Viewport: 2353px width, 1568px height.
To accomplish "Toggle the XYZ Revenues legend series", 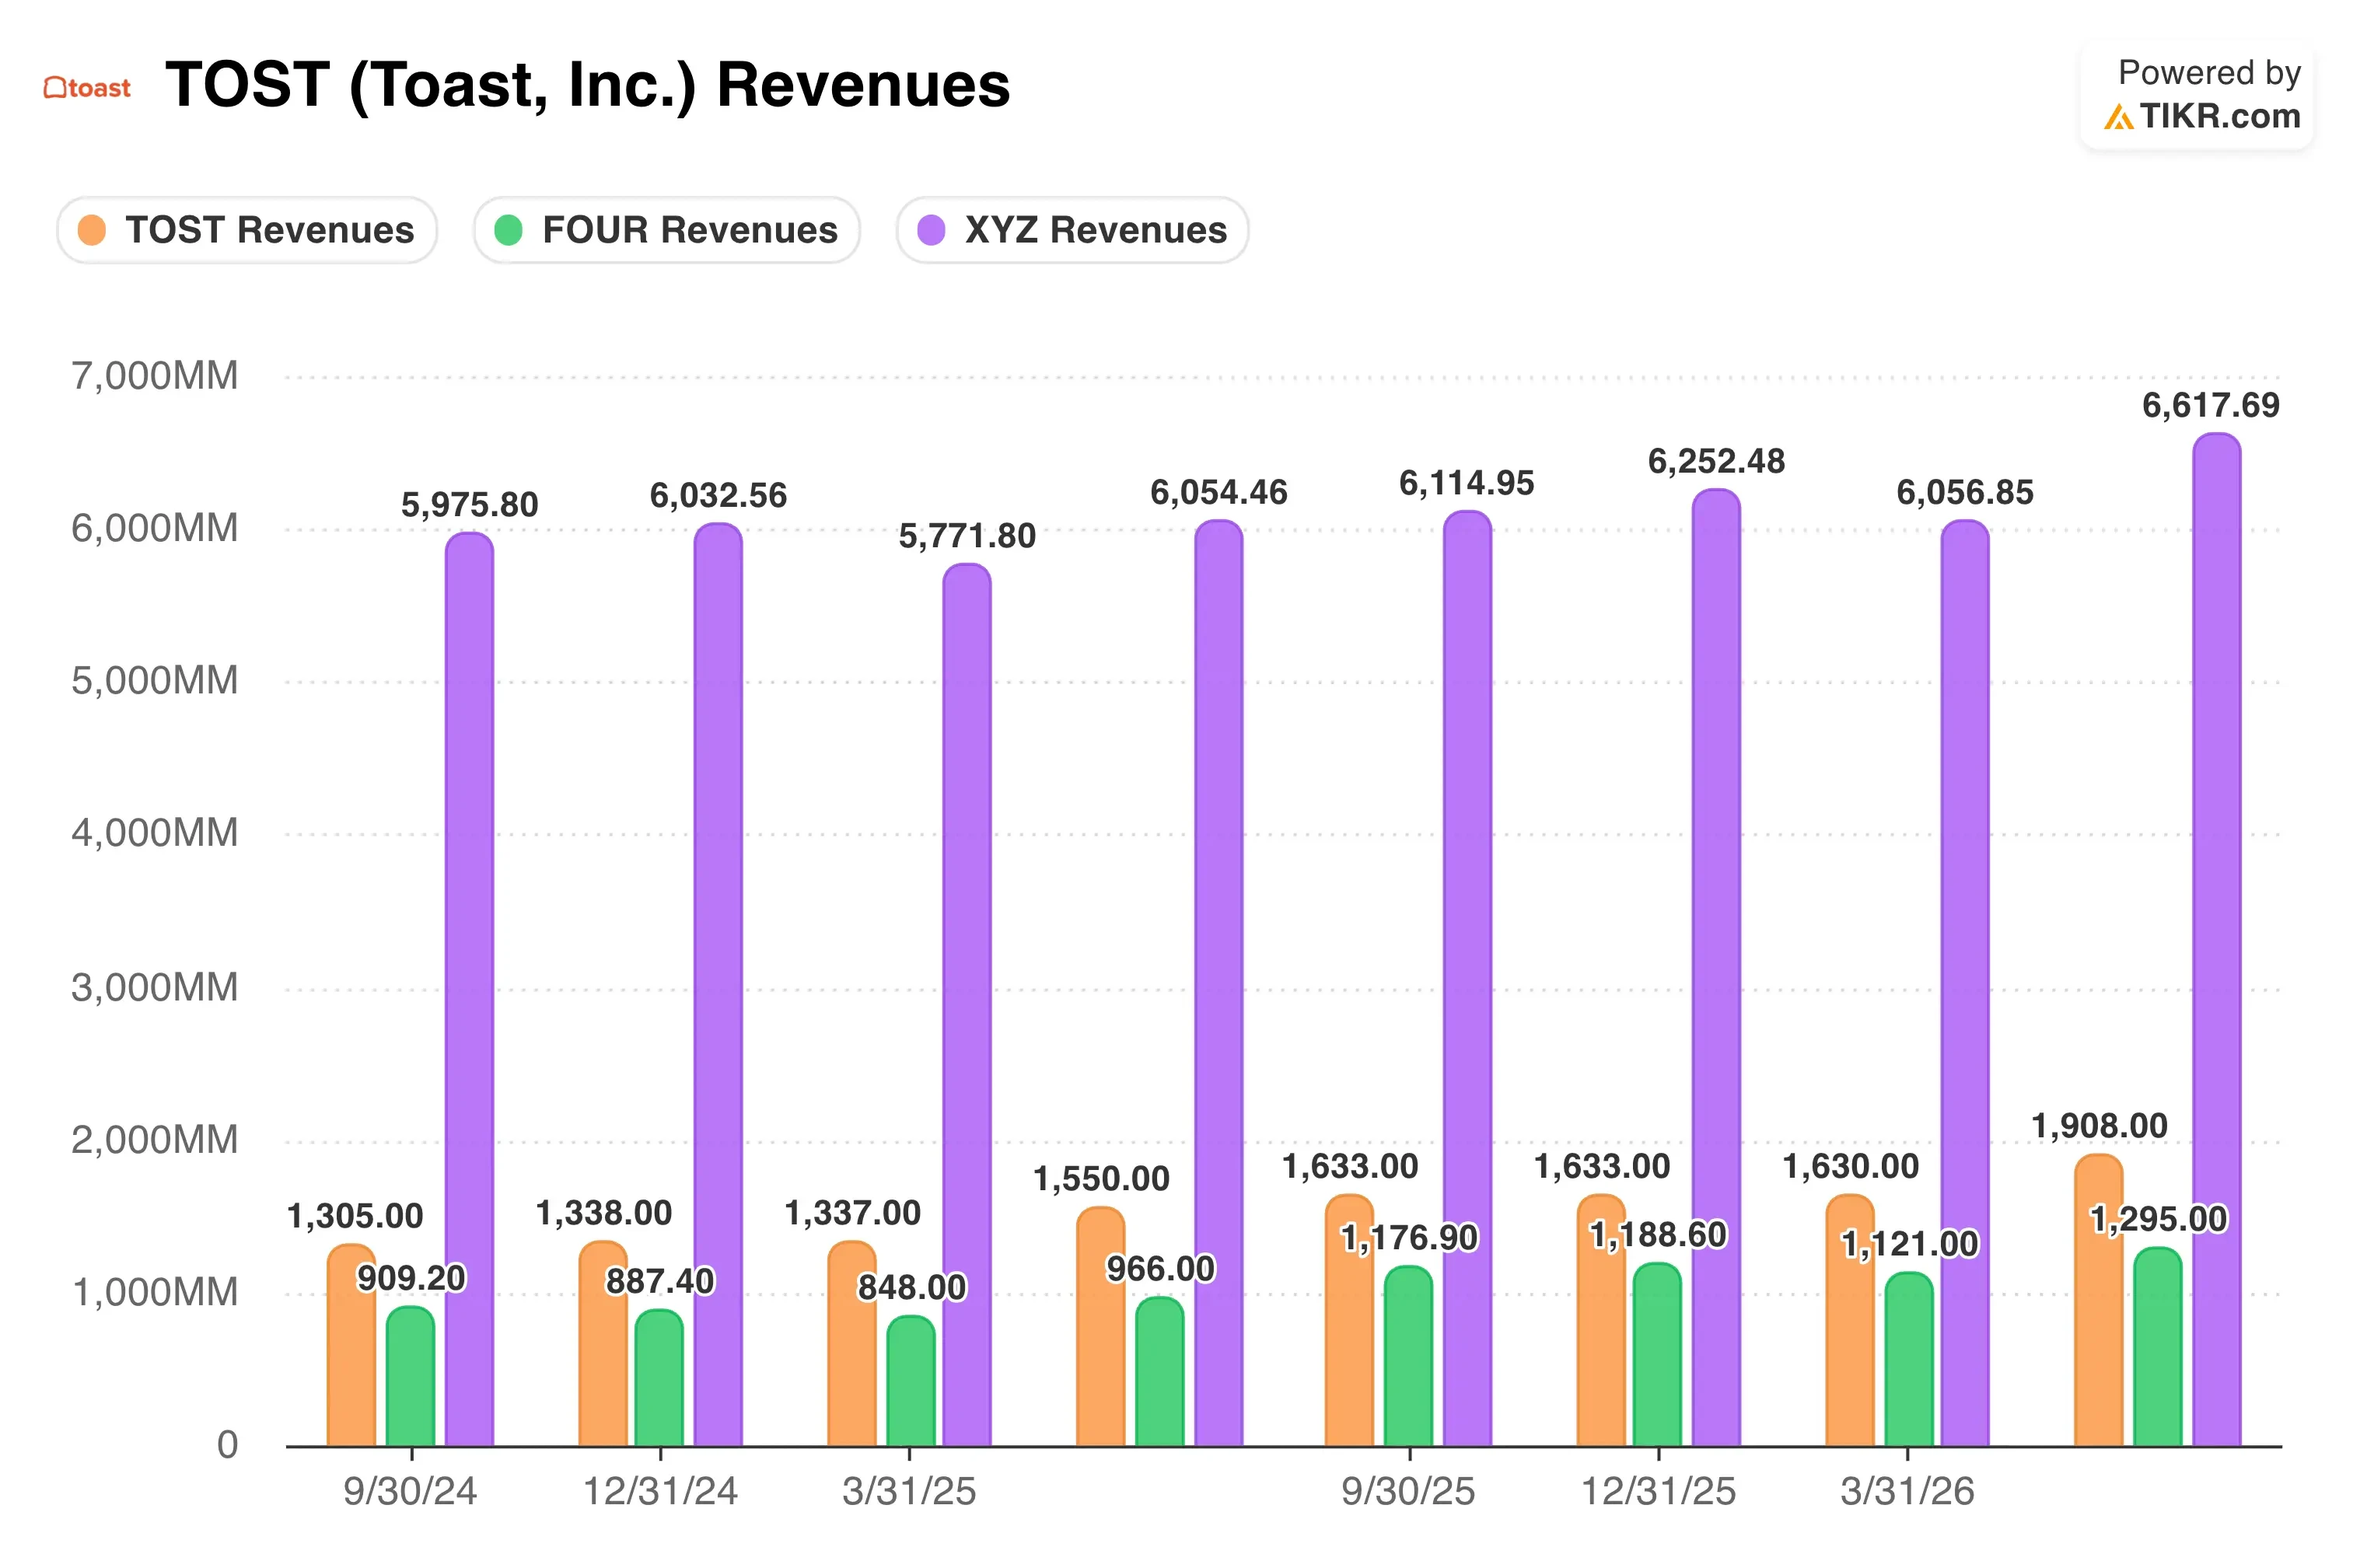I will coord(1072,230).
